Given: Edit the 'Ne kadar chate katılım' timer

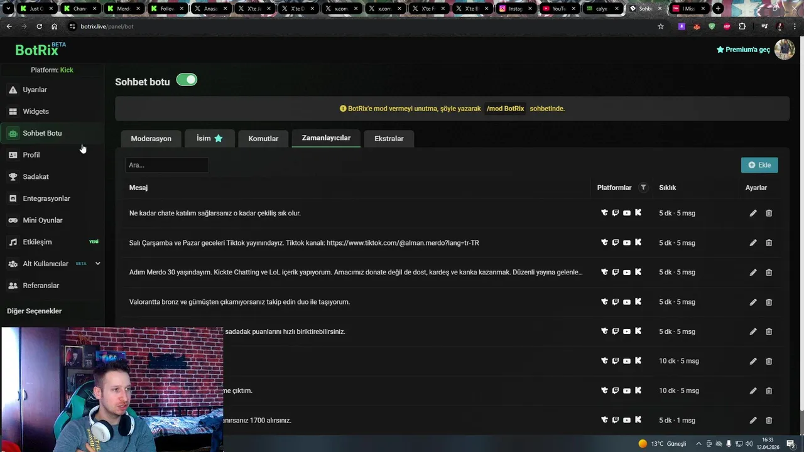Looking at the screenshot, I should point(753,213).
